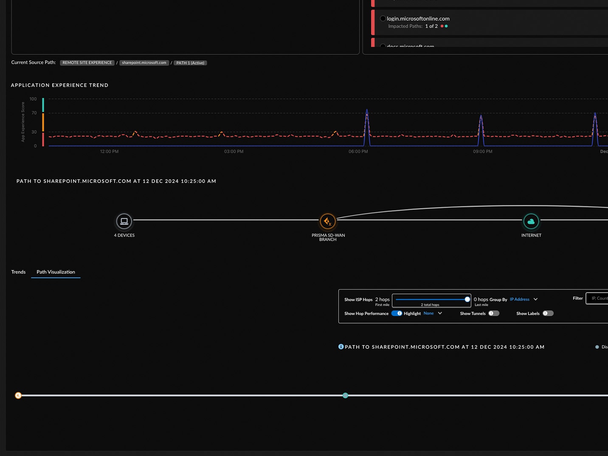608x456 pixels.
Task: Select login.microsoftonline.com radio button
Action: pyautogui.click(x=383, y=19)
